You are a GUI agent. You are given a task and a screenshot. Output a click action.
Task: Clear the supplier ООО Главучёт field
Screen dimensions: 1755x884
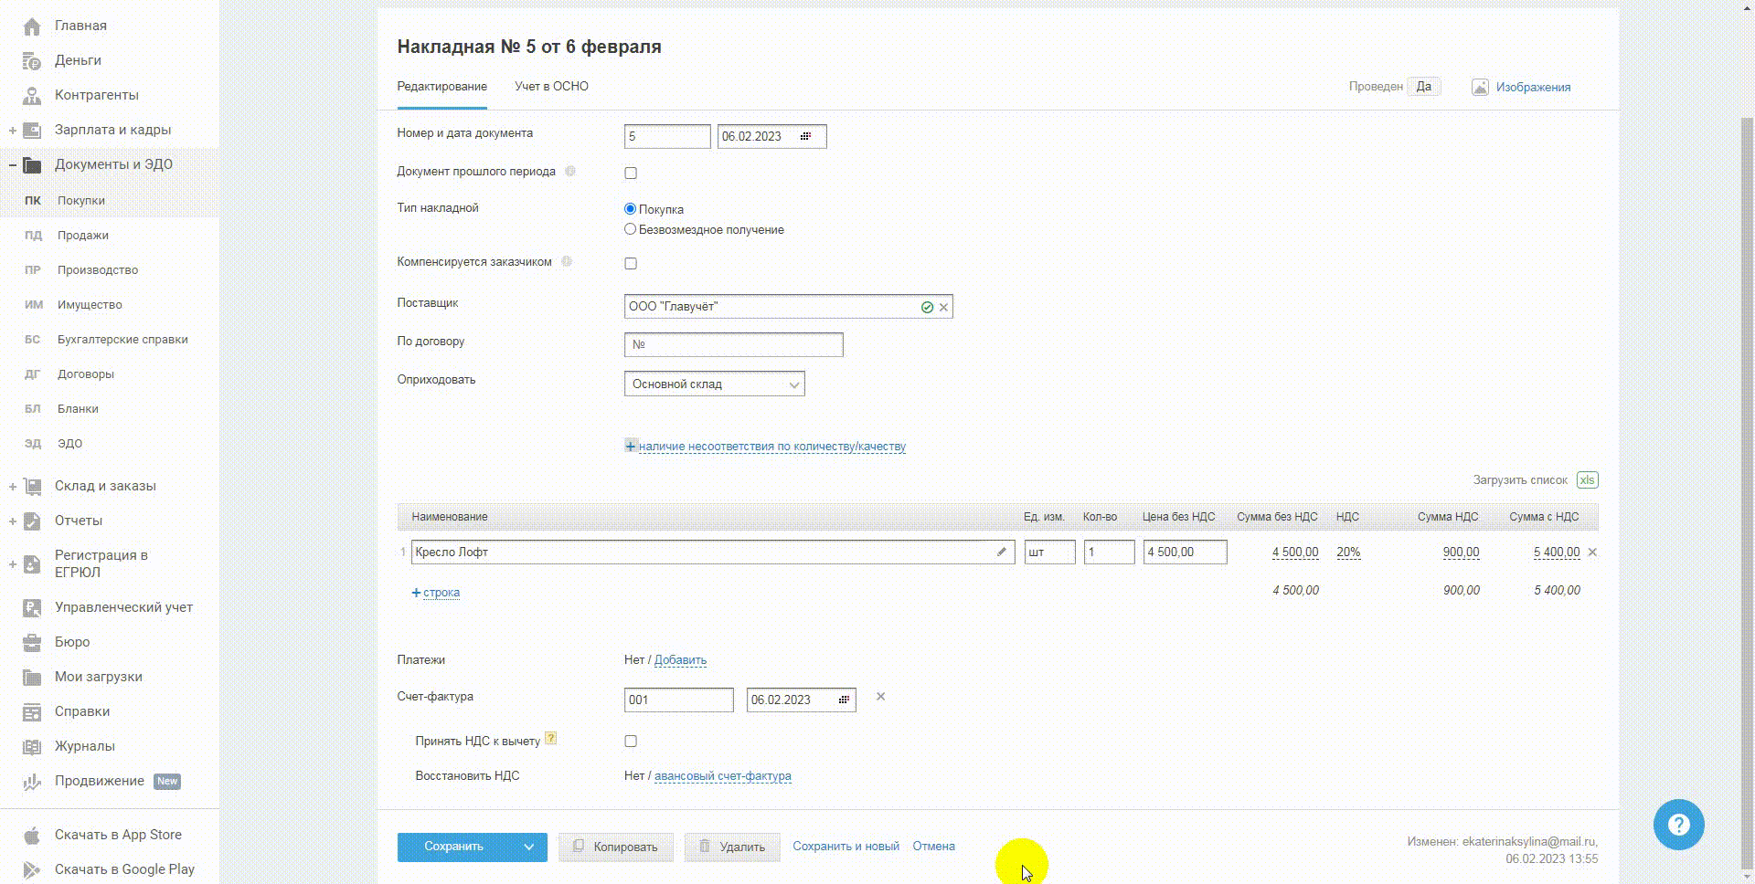click(943, 307)
